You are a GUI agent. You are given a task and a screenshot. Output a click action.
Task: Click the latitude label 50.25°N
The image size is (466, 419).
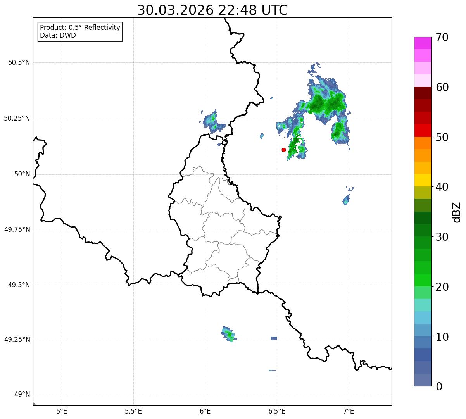click(17, 118)
